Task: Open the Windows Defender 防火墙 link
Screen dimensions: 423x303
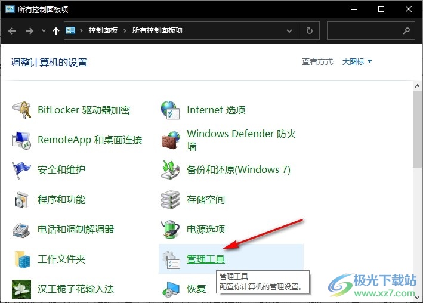Action: pos(241,140)
